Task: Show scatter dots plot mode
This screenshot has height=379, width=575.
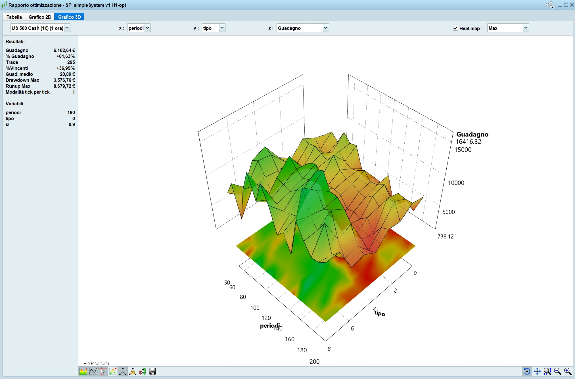Action: (x=113, y=371)
